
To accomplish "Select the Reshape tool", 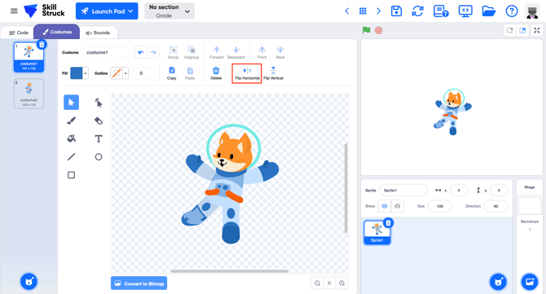I will [99, 103].
